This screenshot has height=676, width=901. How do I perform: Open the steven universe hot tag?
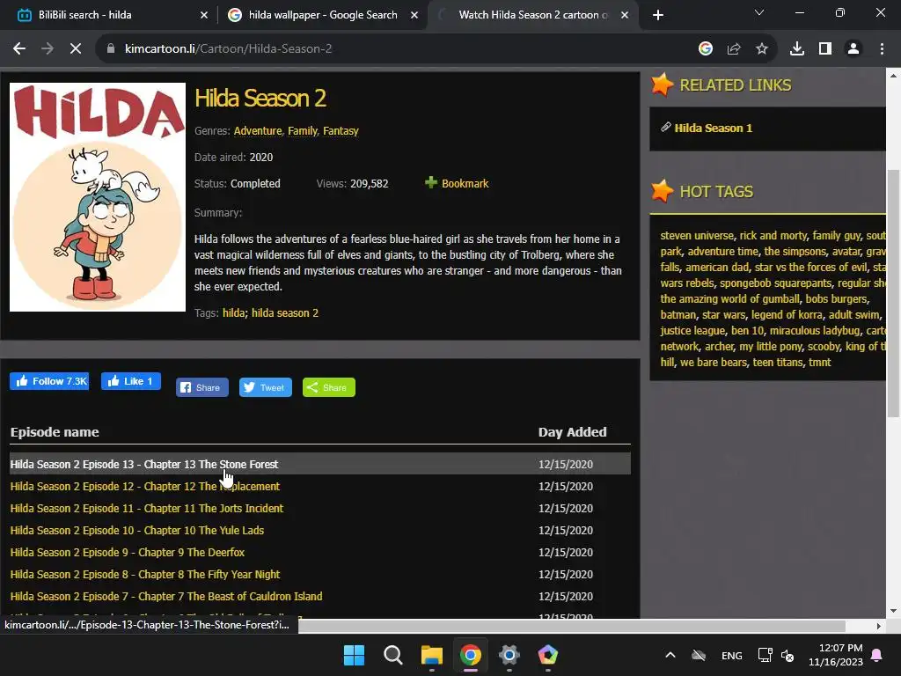coord(697,236)
